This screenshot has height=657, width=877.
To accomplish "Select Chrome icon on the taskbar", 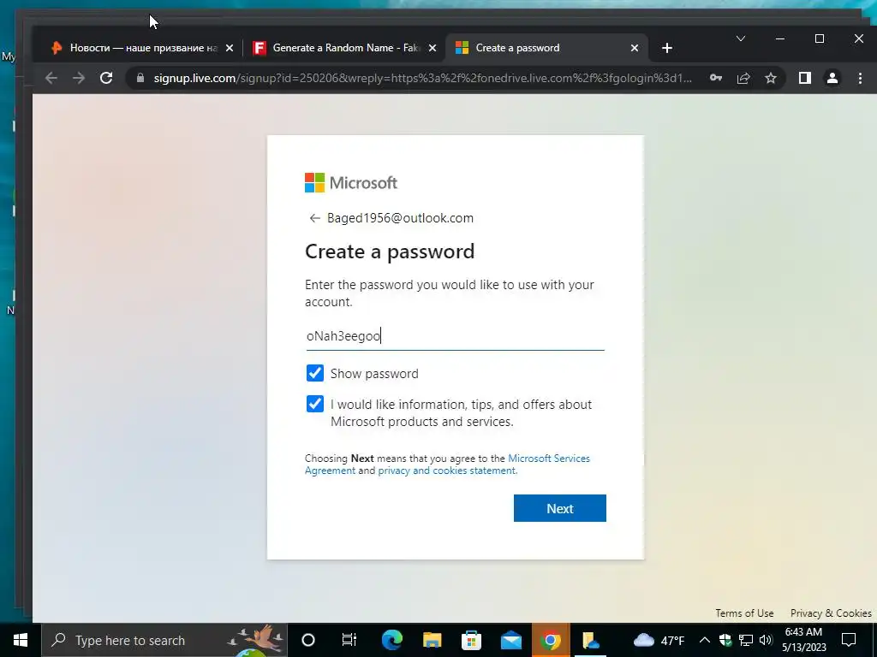I will tap(551, 640).
